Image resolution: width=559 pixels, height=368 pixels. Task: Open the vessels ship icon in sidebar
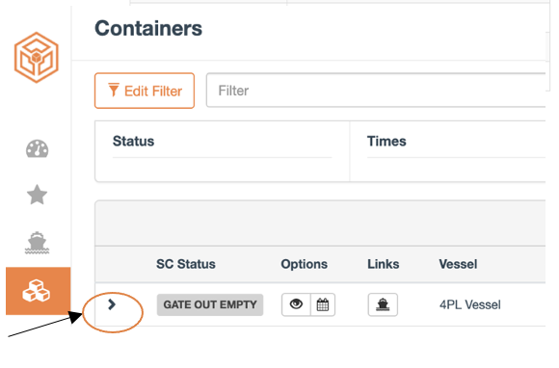(37, 243)
